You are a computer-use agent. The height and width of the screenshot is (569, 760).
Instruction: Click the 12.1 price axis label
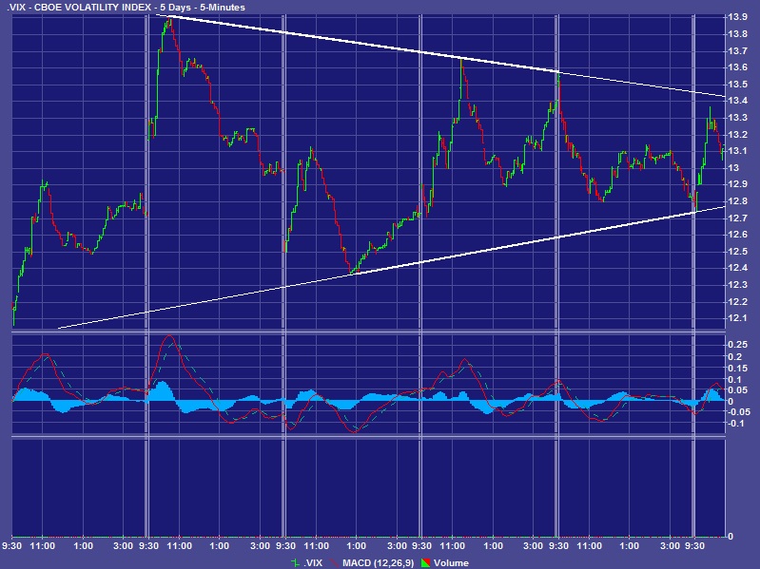(x=737, y=318)
